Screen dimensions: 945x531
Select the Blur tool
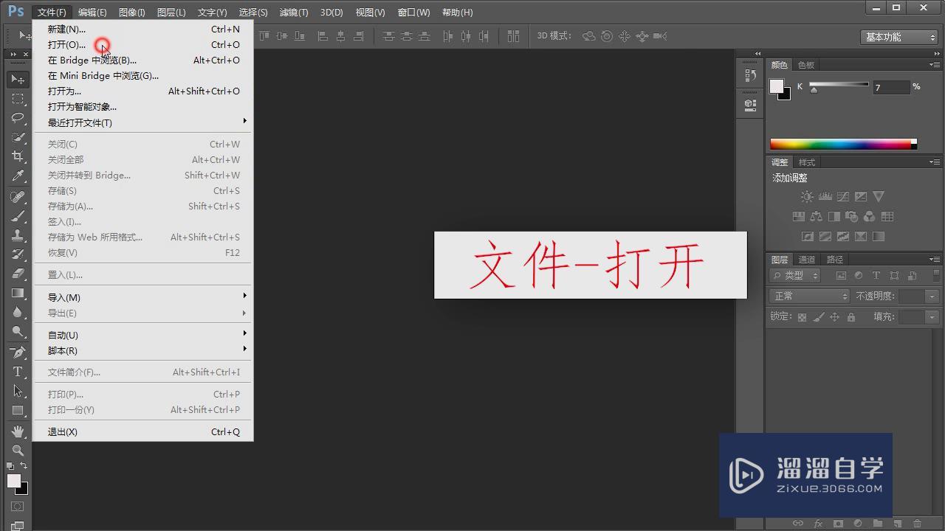[x=18, y=312]
